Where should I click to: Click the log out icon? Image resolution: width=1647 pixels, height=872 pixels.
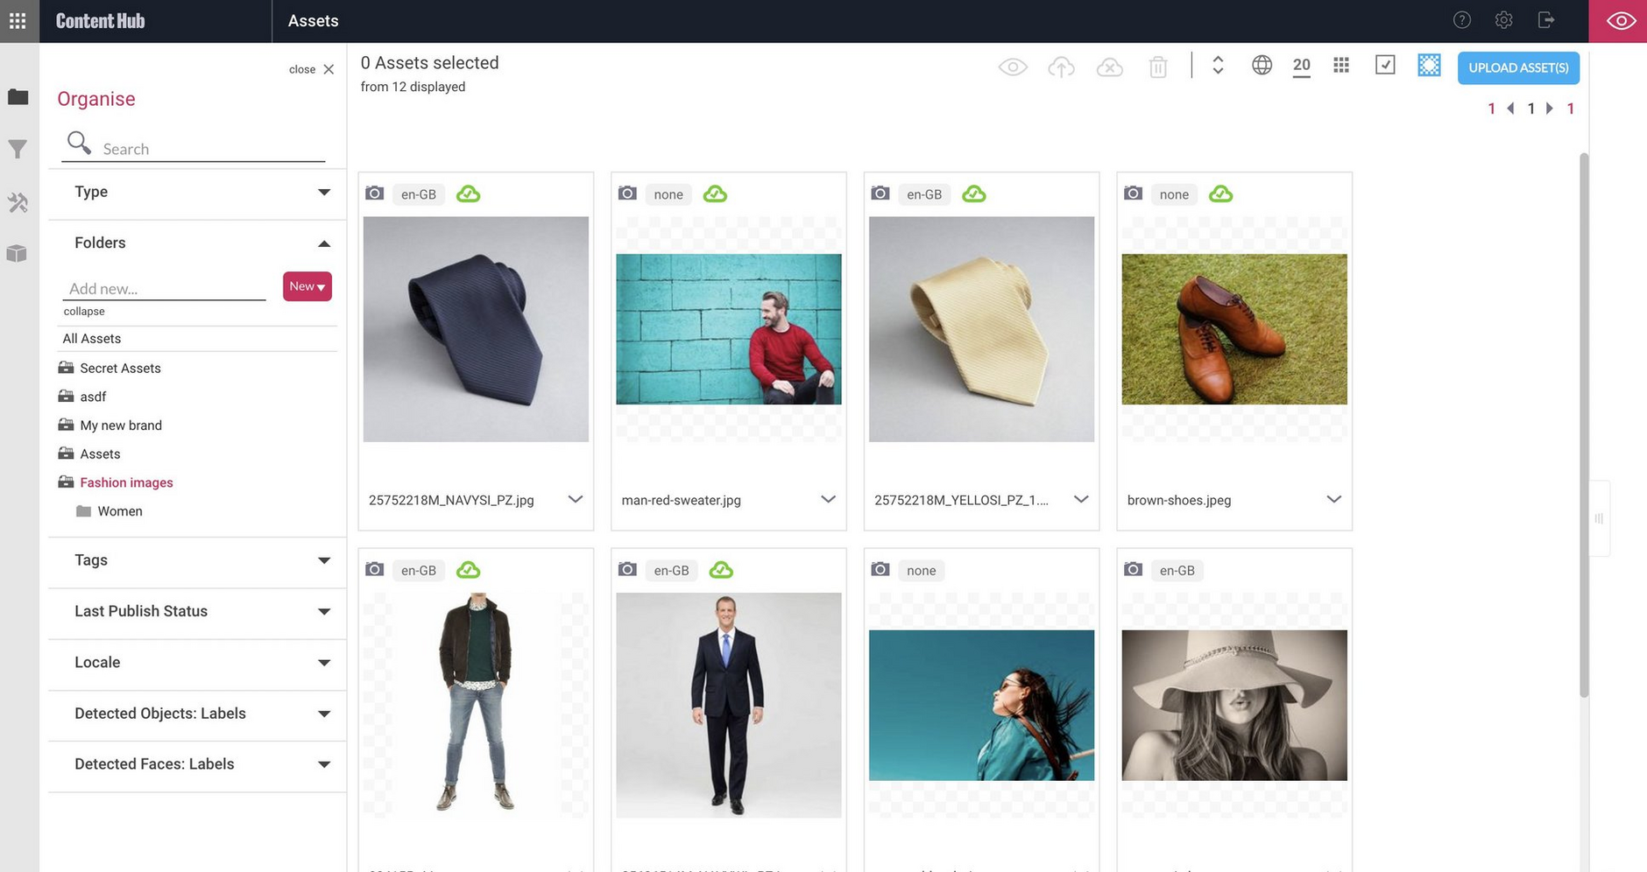coord(1546,20)
